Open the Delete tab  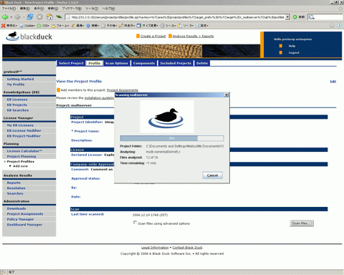[x=202, y=63]
